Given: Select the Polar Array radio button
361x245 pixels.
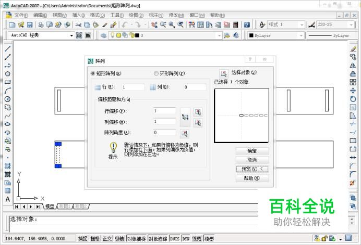Looking at the screenshot, I should coord(156,73).
